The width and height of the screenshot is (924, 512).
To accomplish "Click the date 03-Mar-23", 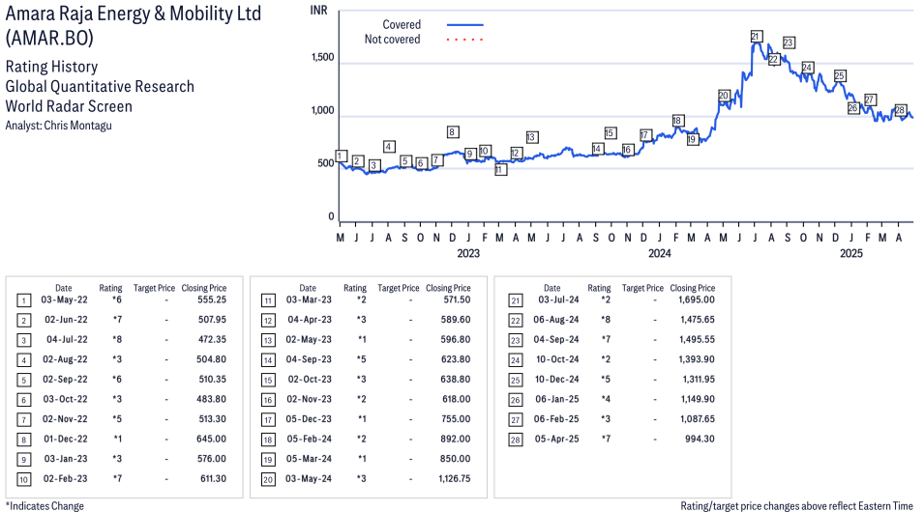I will [x=309, y=299].
